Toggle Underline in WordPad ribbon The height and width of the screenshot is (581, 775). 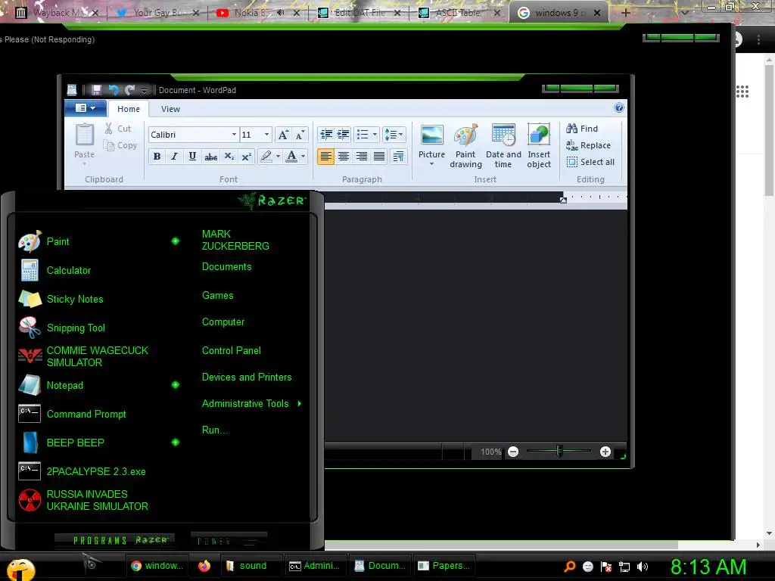click(192, 157)
